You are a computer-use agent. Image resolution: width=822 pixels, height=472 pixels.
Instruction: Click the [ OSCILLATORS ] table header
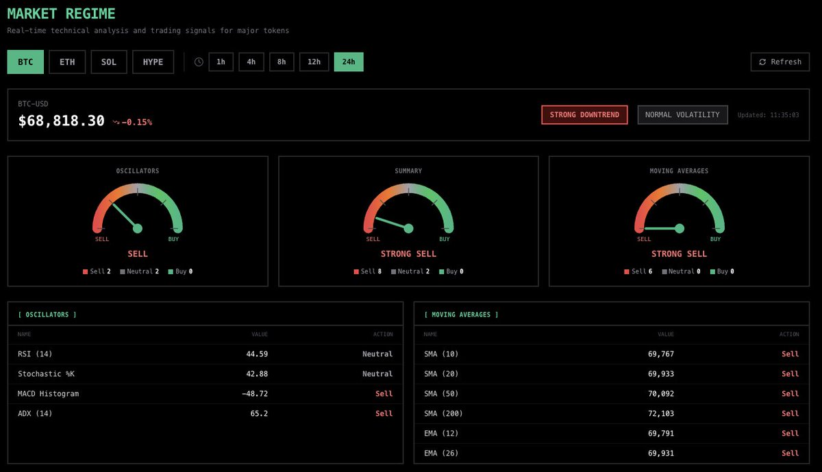pyautogui.click(x=47, y=314)
